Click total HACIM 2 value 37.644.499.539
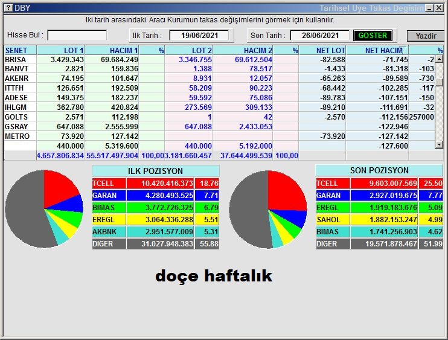This screenshot has width=448, height=340. [x=246, y=156]
